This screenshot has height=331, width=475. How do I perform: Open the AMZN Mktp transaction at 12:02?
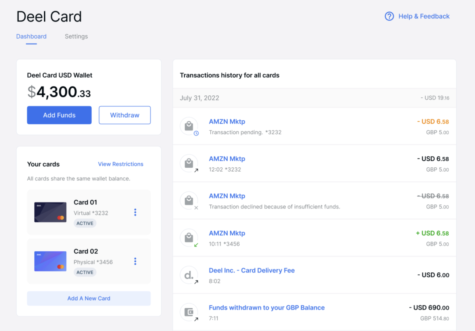pos(227,159)
